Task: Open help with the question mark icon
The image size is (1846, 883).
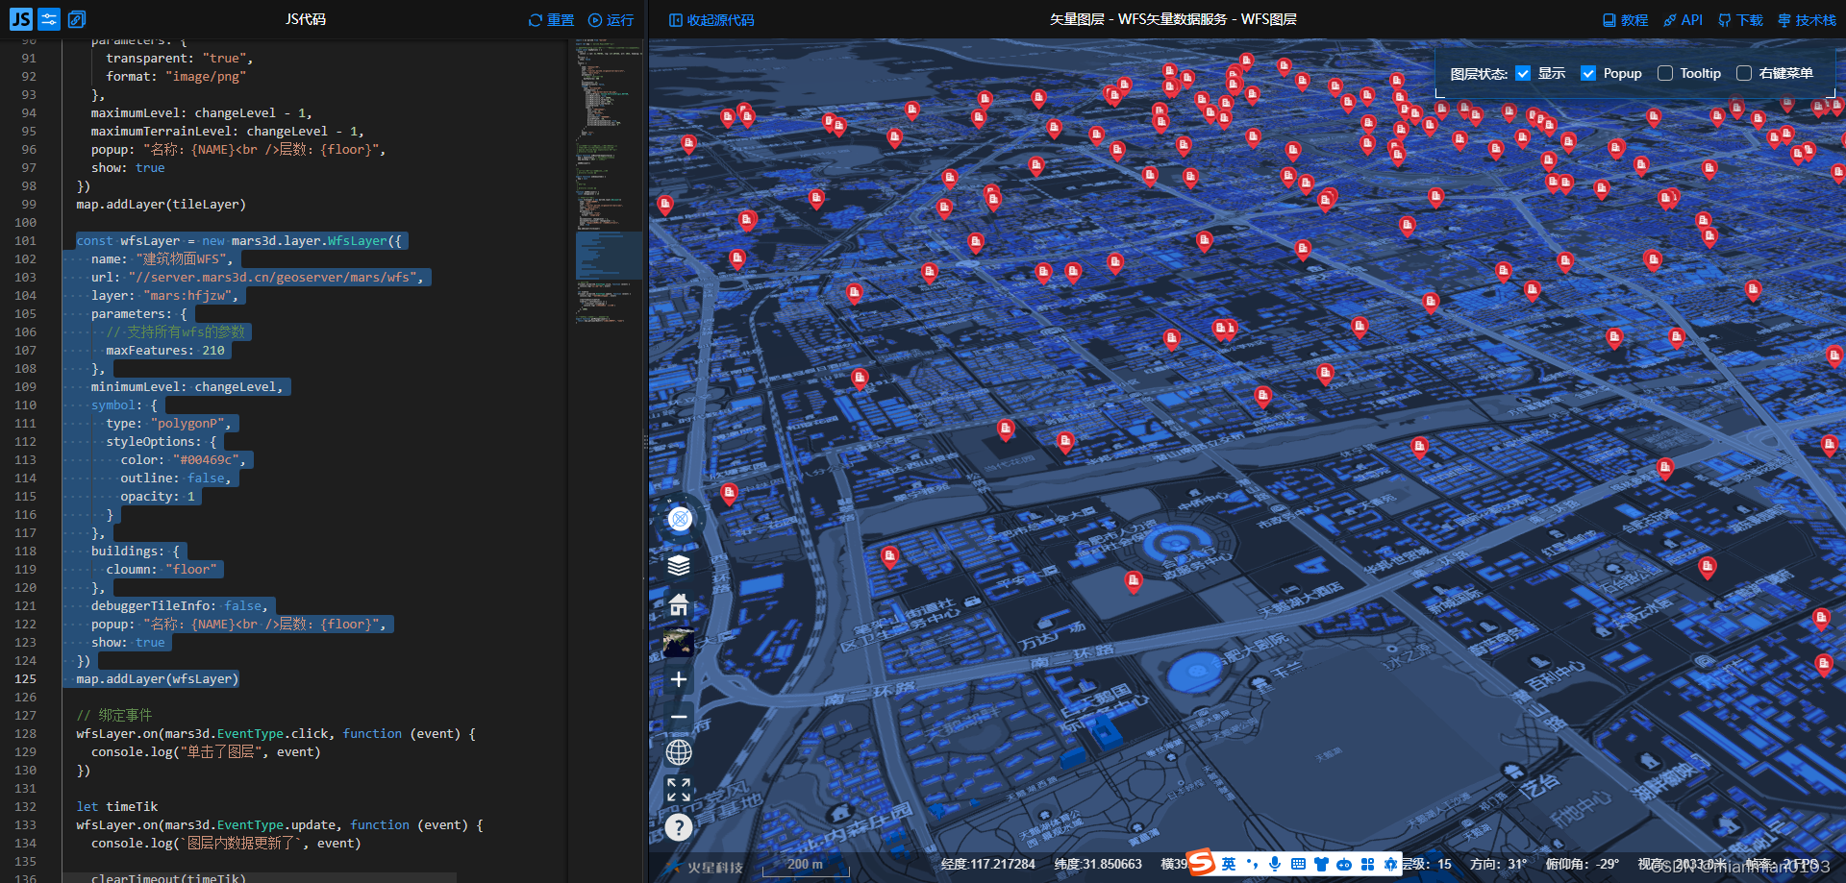Action: [x=679, y=827]
